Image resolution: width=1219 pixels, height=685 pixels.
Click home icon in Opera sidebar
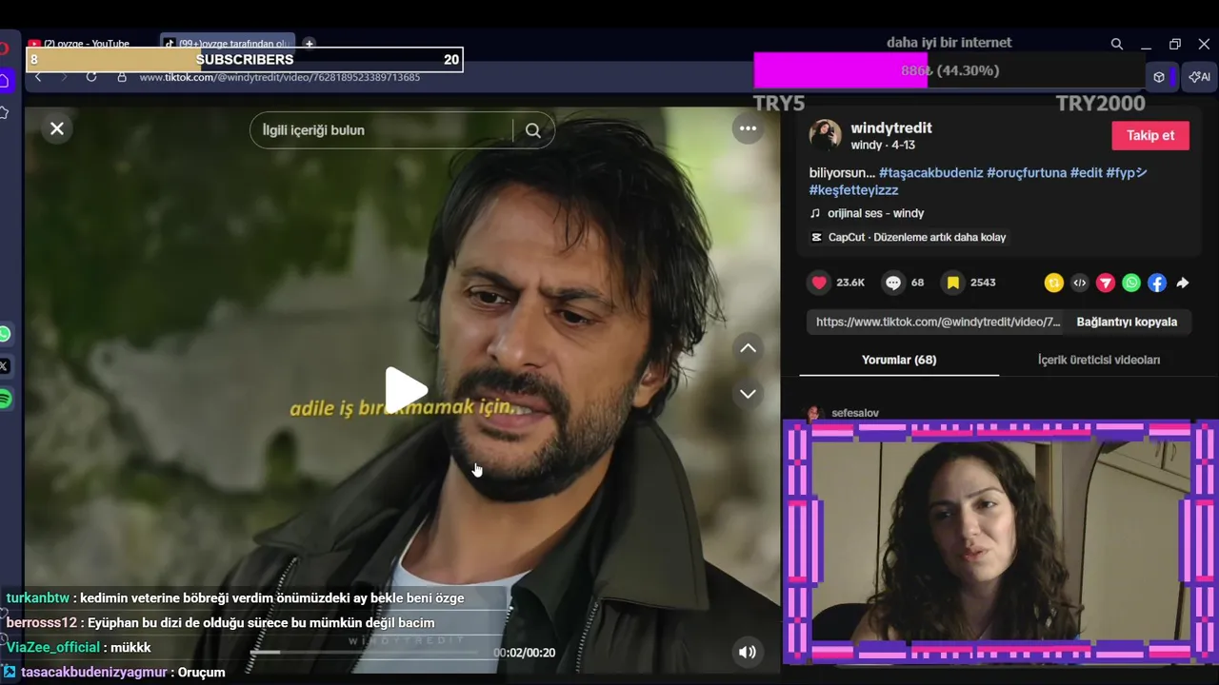coord(5,82)
